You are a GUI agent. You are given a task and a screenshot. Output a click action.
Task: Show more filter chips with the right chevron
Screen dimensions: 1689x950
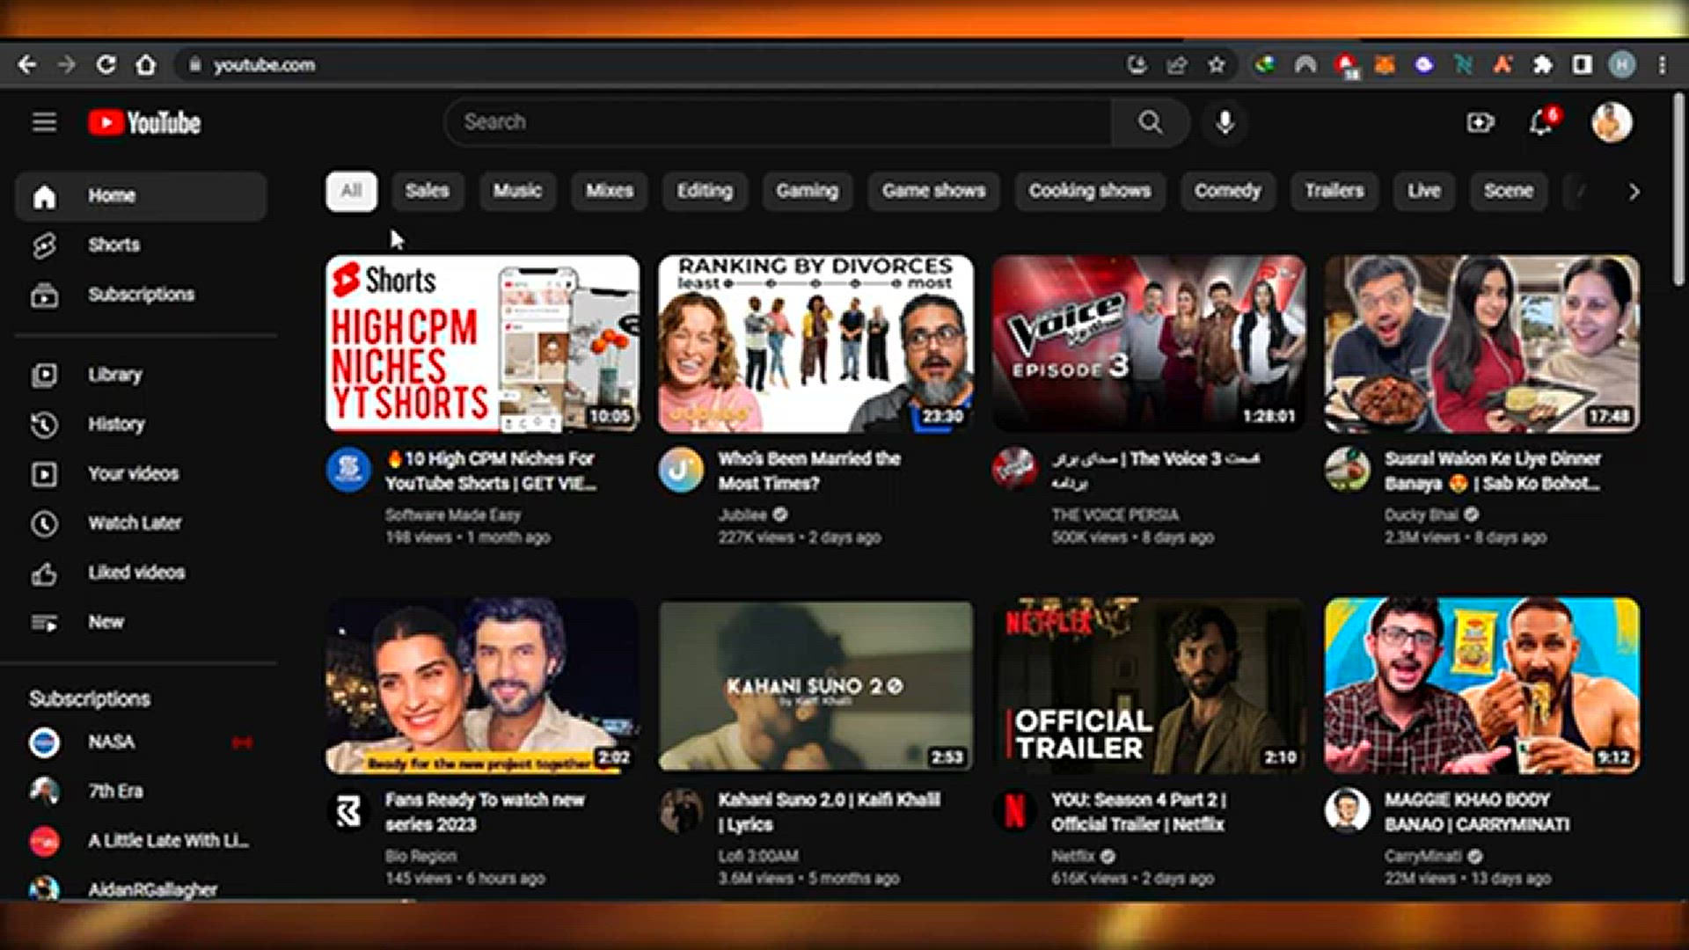pyautogui.click(x=1634, y=192)
